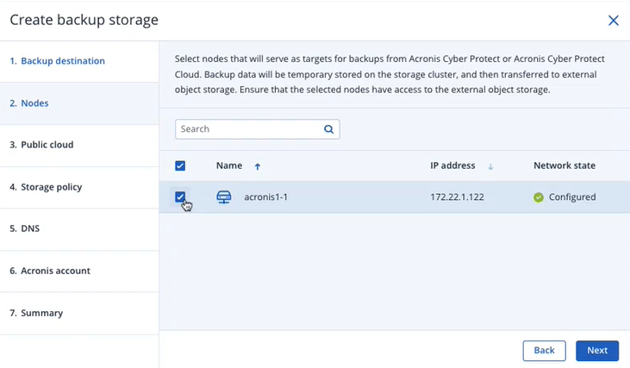The width and height of the screenshot is (630, 368).
Task: Close the Create backup storage dialog
Action: point(613,21)
